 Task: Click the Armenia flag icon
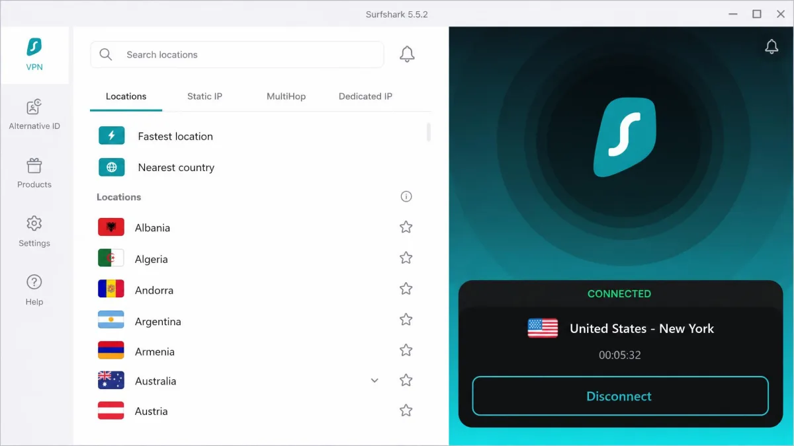[x=111, y=350]
